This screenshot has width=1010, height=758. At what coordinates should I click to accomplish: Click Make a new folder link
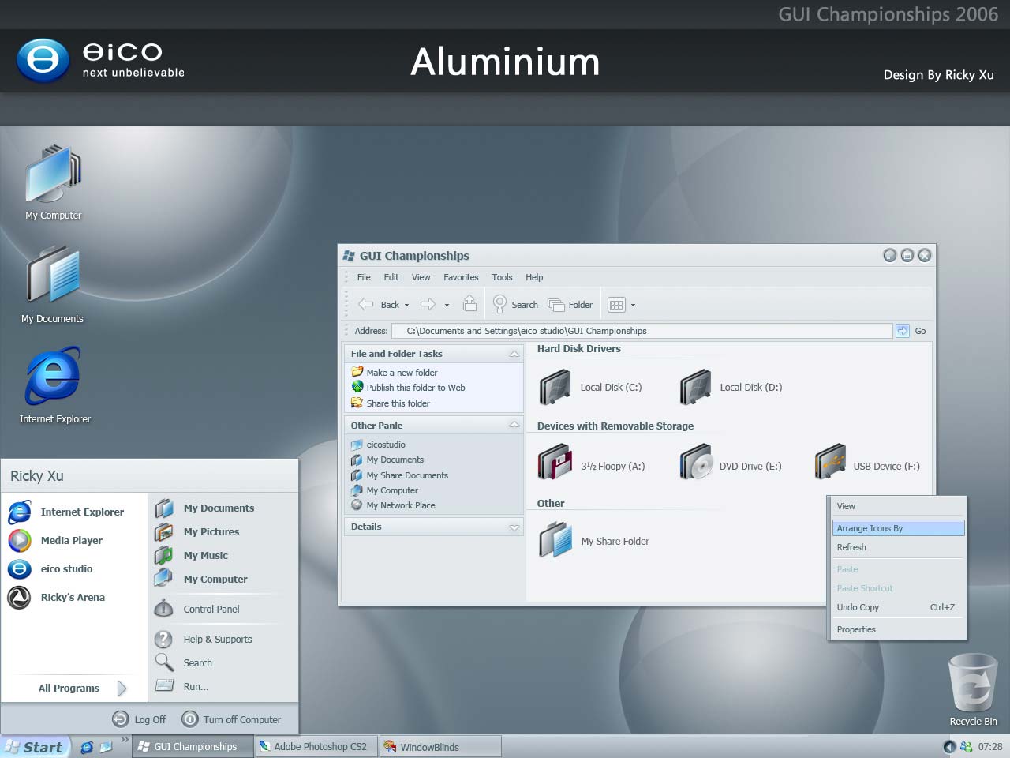[395, 372]
